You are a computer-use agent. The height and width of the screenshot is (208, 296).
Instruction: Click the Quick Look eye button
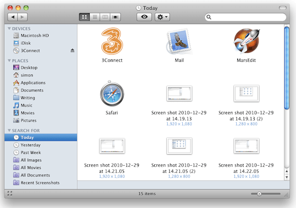144,17
